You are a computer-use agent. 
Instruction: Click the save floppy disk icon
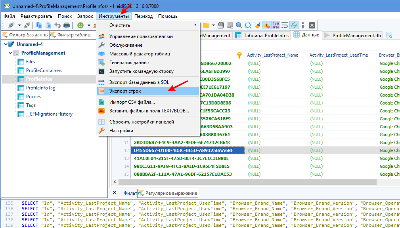point(221,25)
